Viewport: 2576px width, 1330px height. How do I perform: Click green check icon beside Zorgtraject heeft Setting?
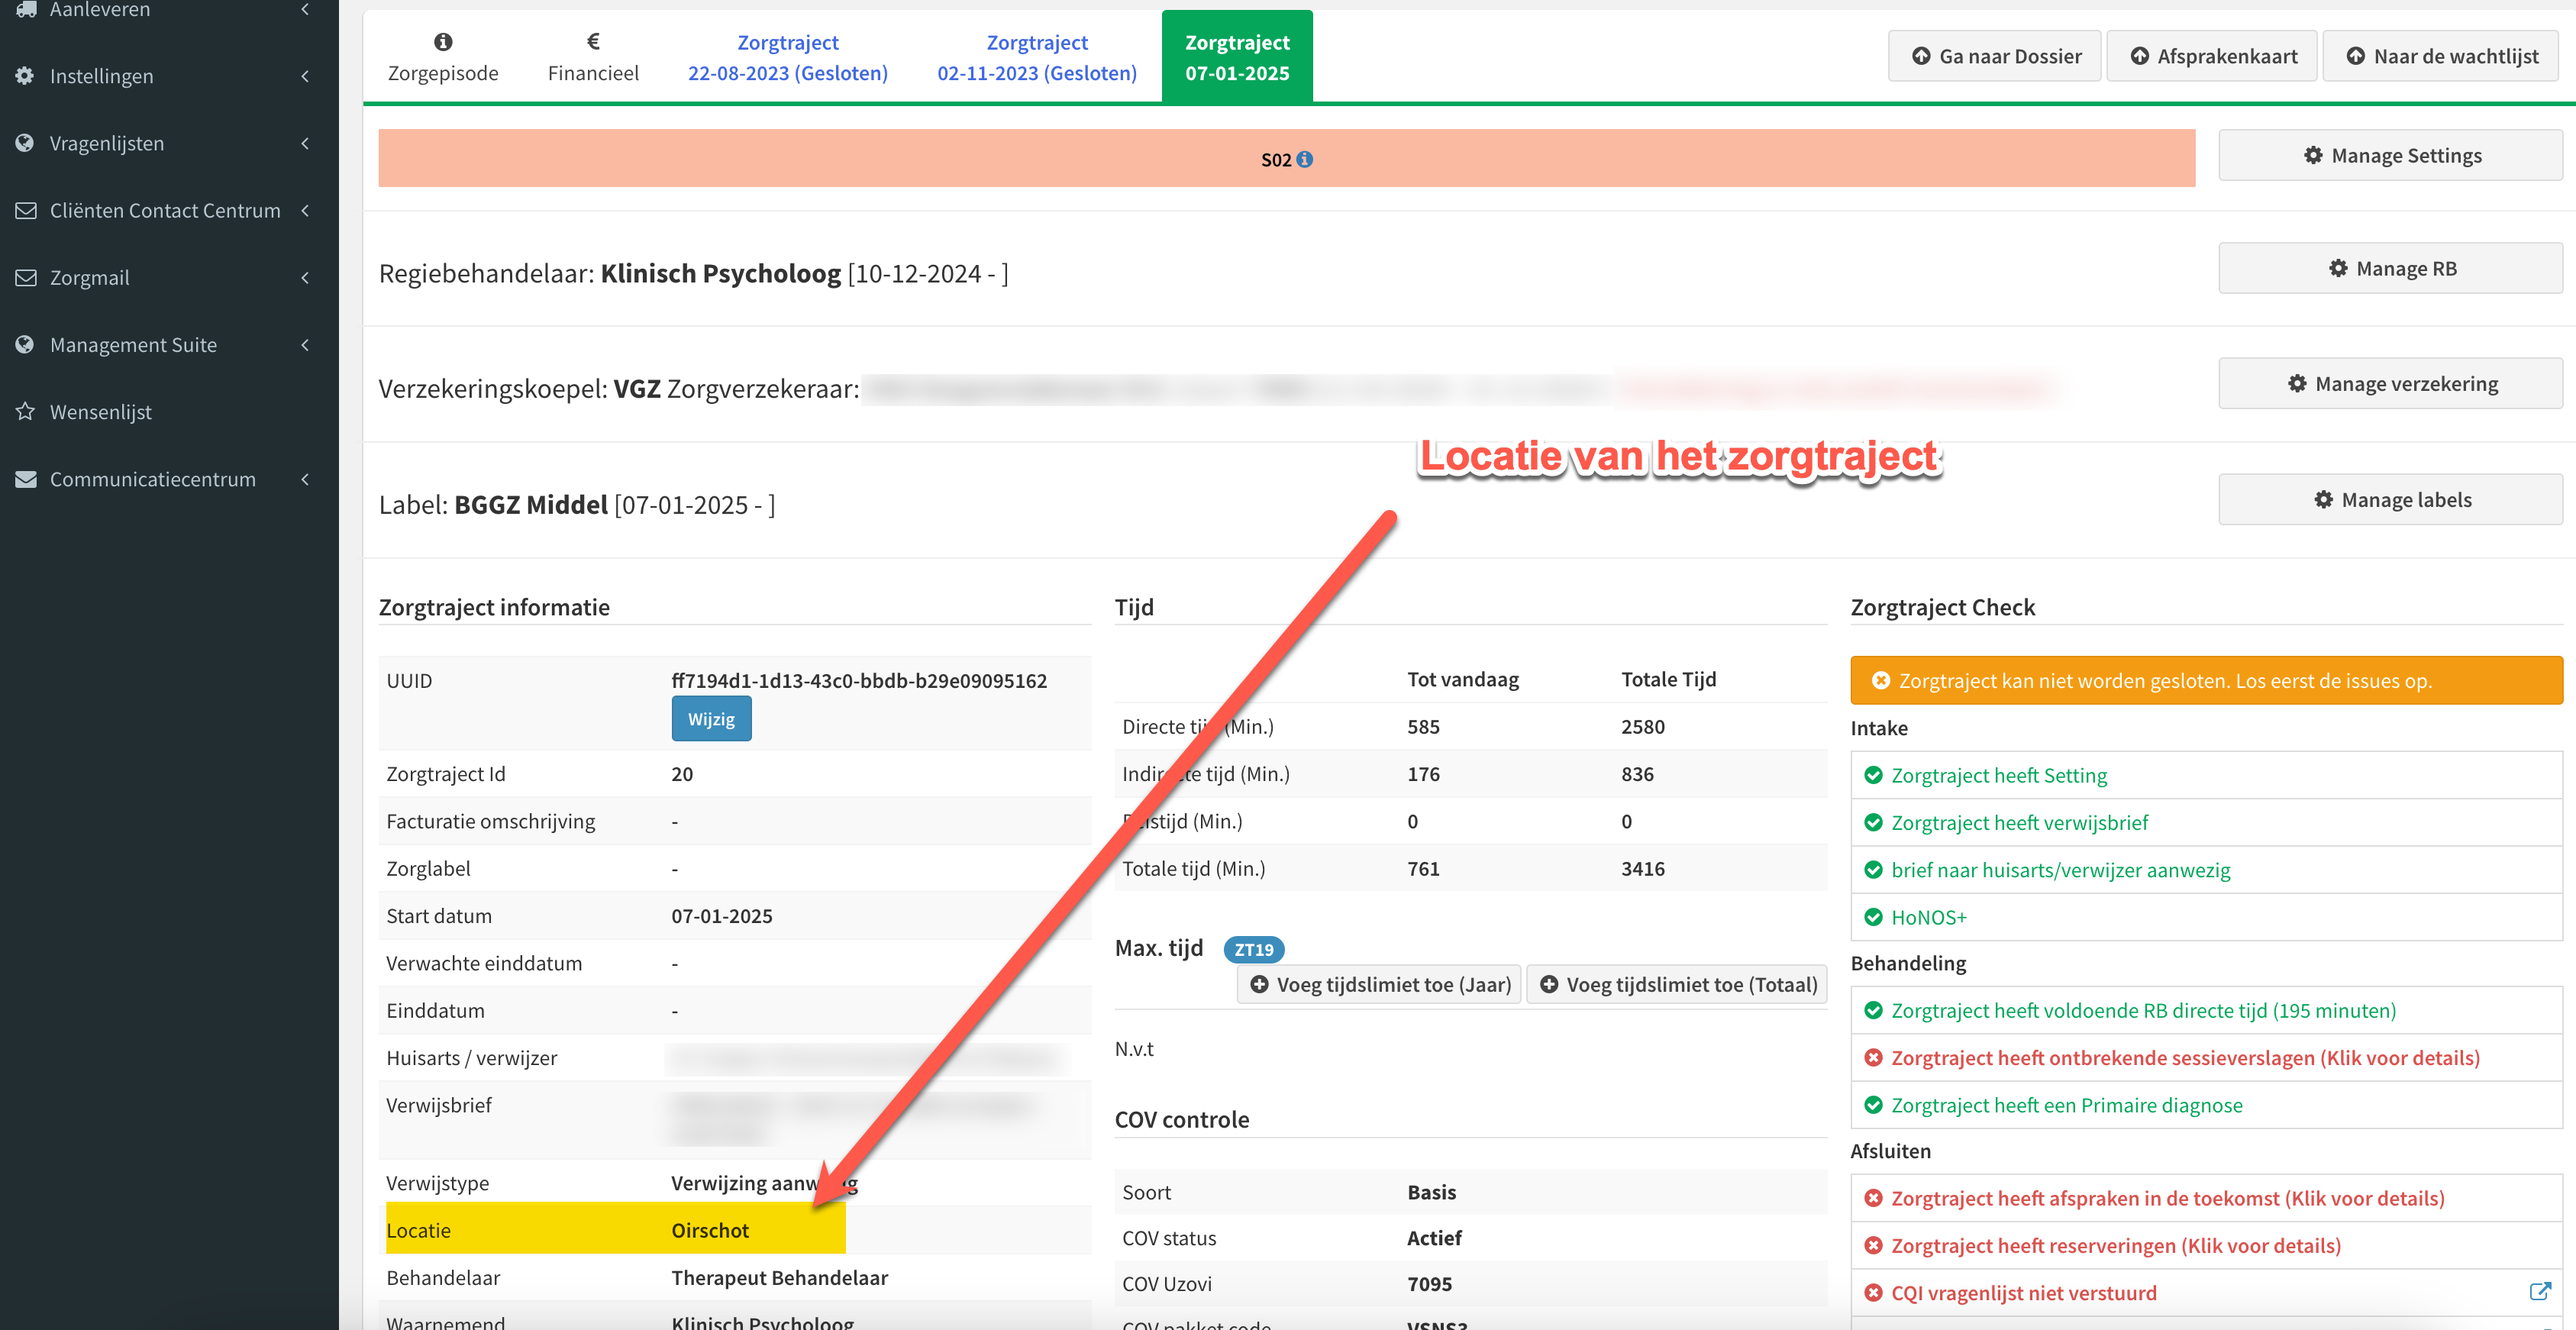1873,775
